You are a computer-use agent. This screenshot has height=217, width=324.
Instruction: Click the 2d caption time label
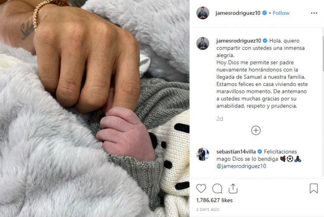click(x=219, y=119)
